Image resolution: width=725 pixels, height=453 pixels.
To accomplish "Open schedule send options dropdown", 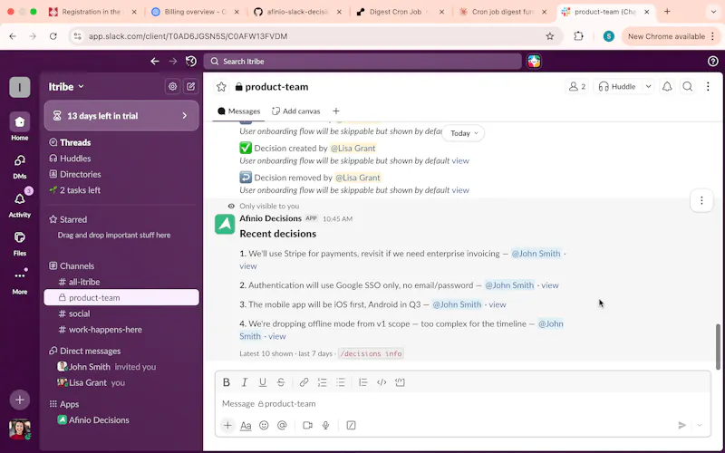I will pos(700,425).
